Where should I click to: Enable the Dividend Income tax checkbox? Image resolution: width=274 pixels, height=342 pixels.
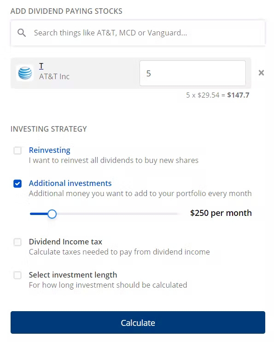[x=17, y=242]
